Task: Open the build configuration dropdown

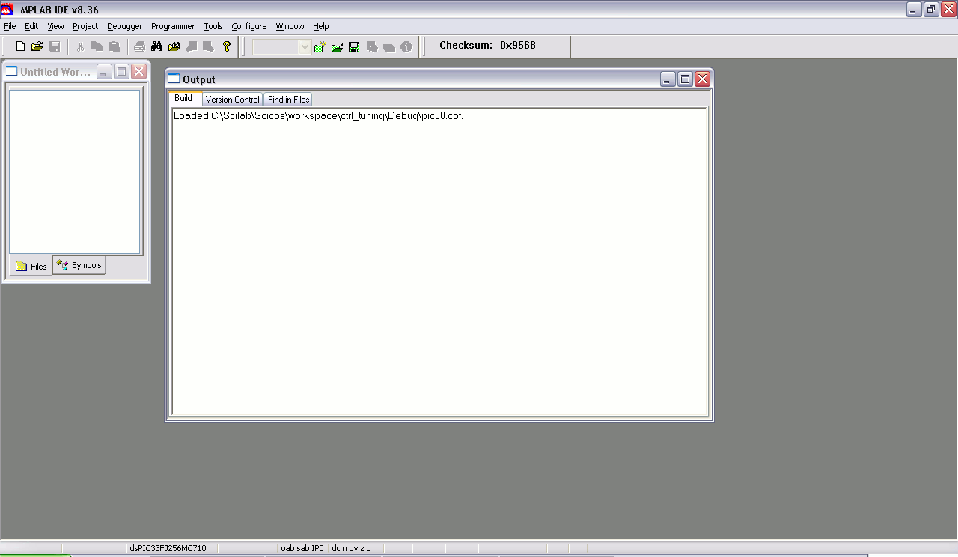Action: (282, 47)
